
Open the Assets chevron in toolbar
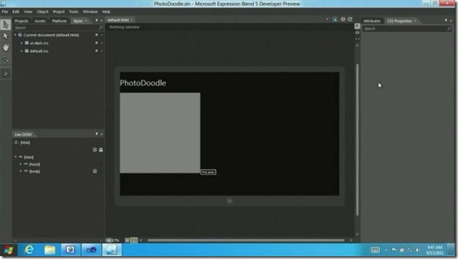(6, 74)
